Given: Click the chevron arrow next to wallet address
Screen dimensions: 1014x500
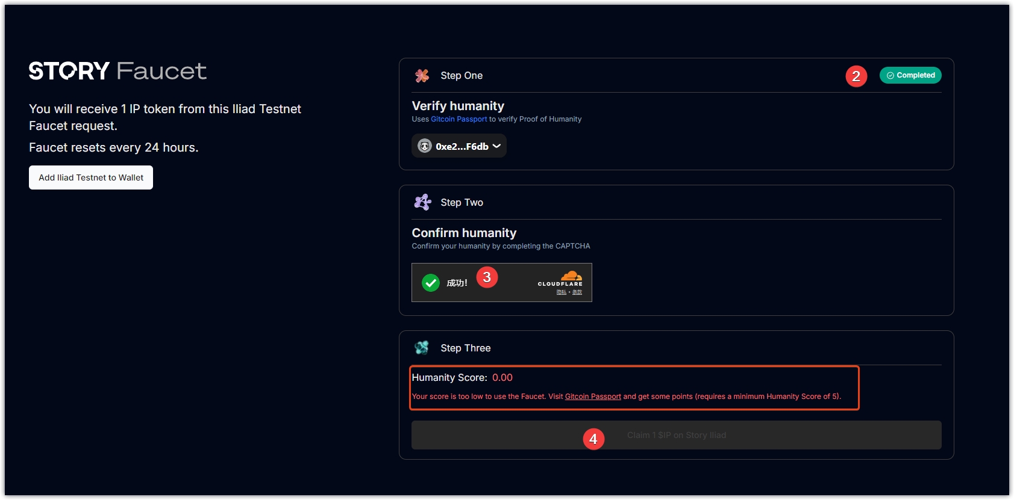Looking at the screenshot, I should point(496,146).
